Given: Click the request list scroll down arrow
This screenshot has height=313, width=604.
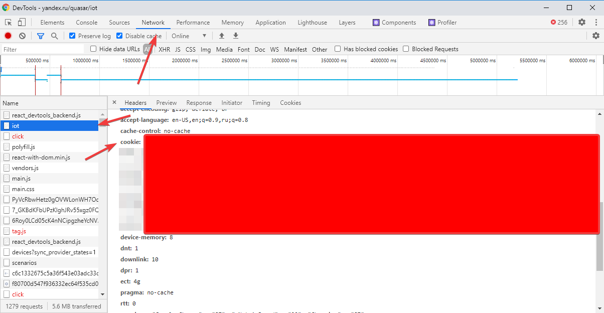Looking at the screenshot, I should 103,294.
